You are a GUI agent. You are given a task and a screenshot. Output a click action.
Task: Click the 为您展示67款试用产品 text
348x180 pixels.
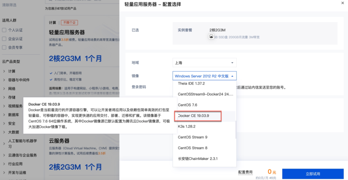pyautogui.click(x=61, y=8)
